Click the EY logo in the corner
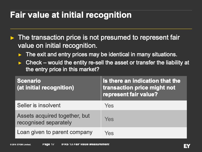The image size is (202, 152). coord(187,146)
